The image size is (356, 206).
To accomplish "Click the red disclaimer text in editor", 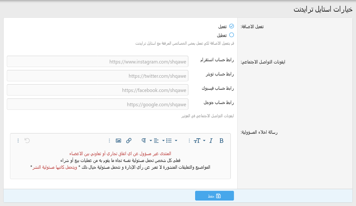I will point(120,154).
